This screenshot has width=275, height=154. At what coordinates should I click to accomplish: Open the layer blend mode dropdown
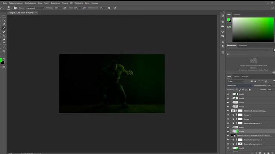pos(240,86)
